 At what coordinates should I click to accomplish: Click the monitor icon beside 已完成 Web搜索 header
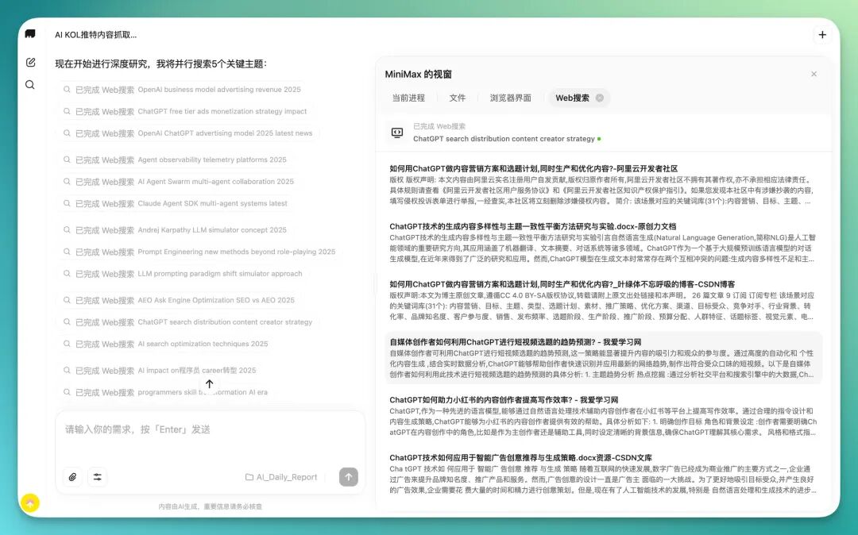pyautogui.click(x=397, y=133)
